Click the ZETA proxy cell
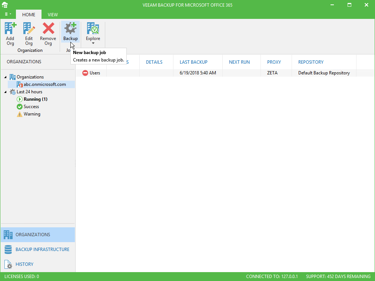Image resolution: width=375 pixels, height=281 pixels. (x=272, y=73)
